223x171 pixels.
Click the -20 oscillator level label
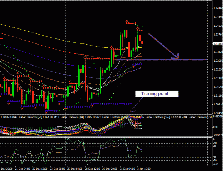[214, 143]
